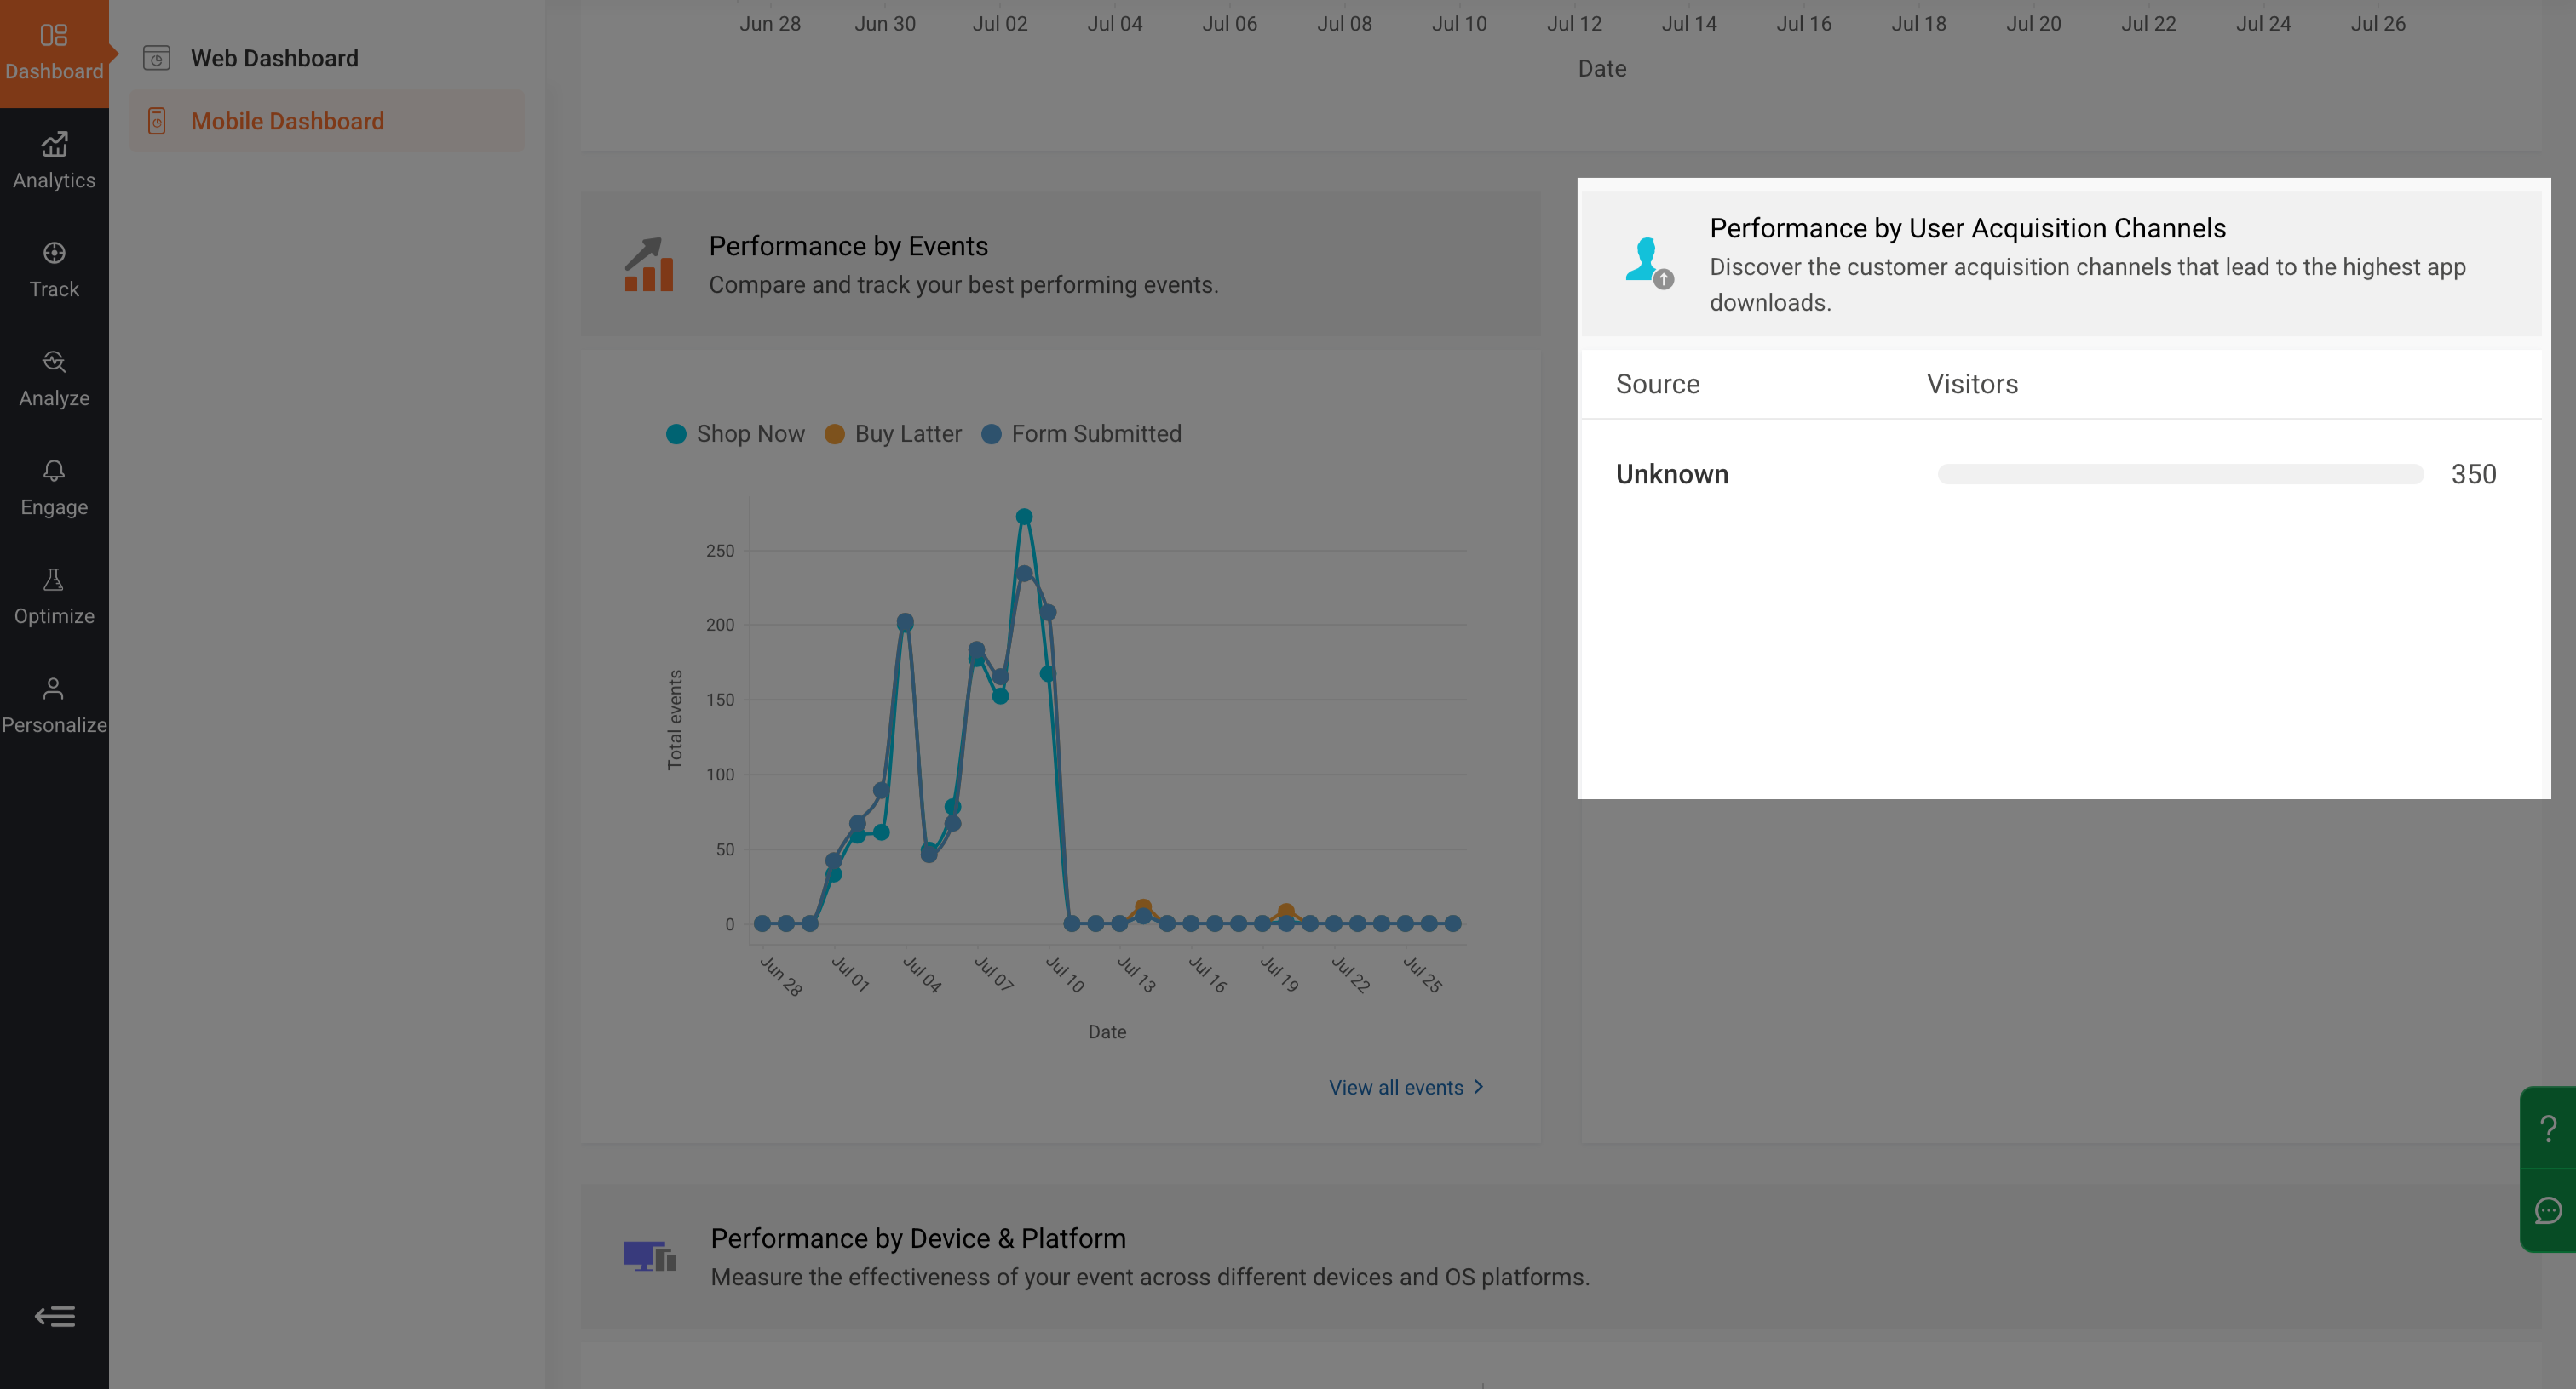
Task: Click the Unknown source row label
Action: click(1672, 475)
